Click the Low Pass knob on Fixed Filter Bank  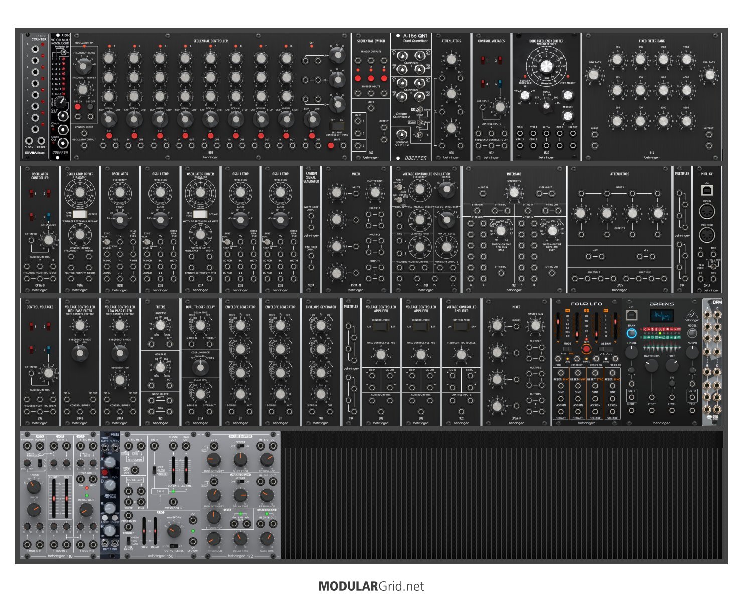click(x=594, y=75)
